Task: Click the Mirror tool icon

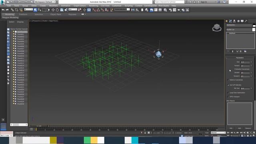Action: (x=133, y=10)
